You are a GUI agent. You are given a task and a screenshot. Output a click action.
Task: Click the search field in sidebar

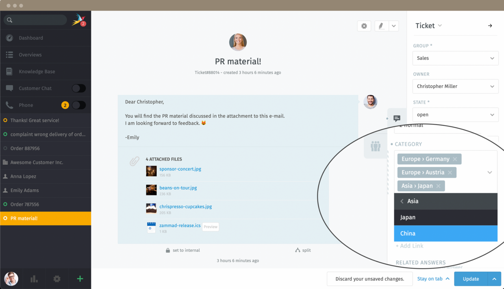[35, 20]
